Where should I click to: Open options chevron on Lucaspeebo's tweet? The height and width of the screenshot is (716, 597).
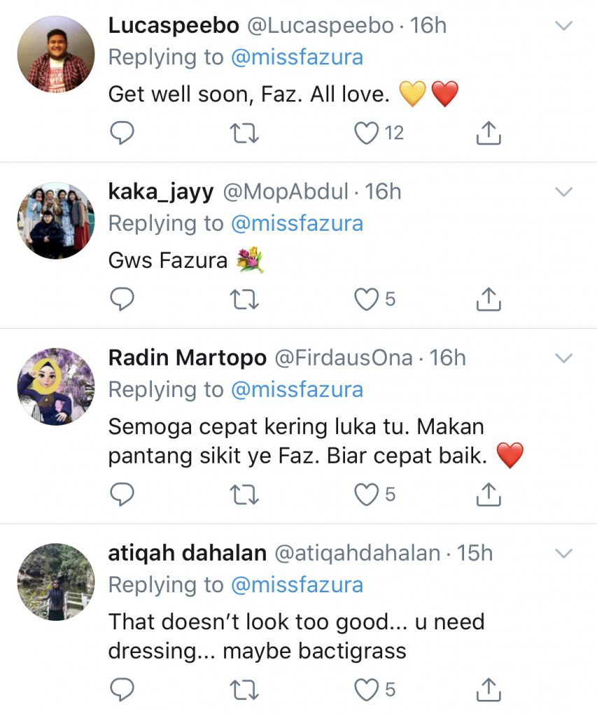click(563, 27)
